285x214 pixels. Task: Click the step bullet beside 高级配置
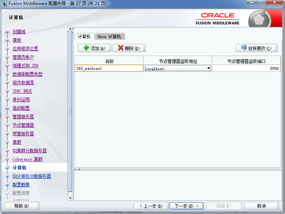(x=7, y=108)
